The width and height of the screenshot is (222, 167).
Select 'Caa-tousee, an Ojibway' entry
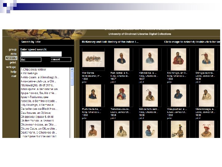coord(36,113)
